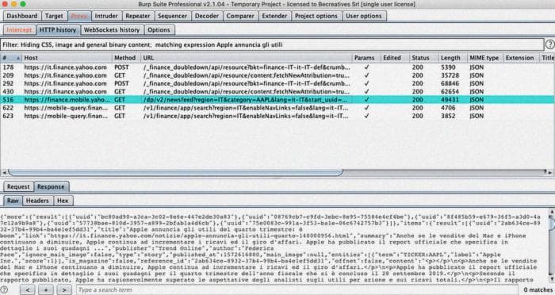Switch to the Target tab
This screenshot has width=555, height=295.
[54, 16]
